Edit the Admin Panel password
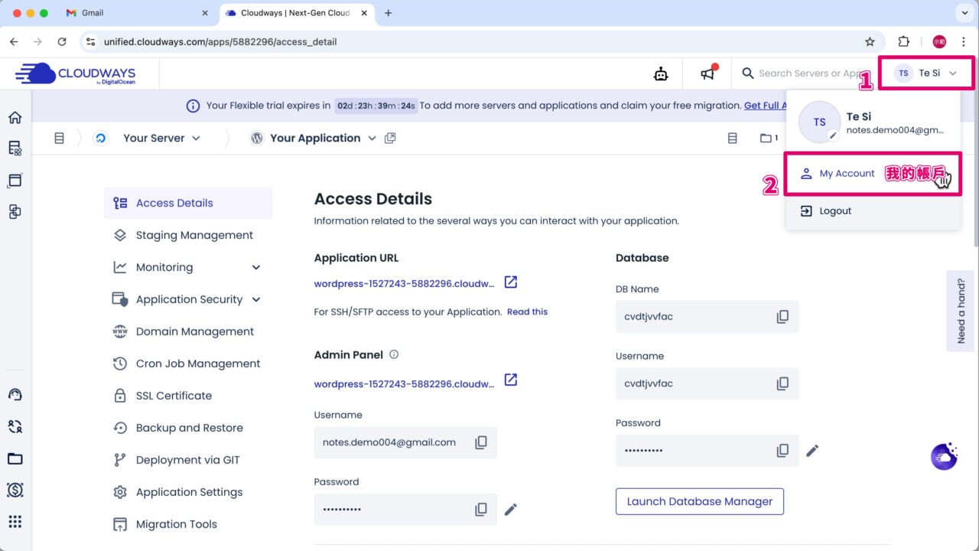 (511, 509)
